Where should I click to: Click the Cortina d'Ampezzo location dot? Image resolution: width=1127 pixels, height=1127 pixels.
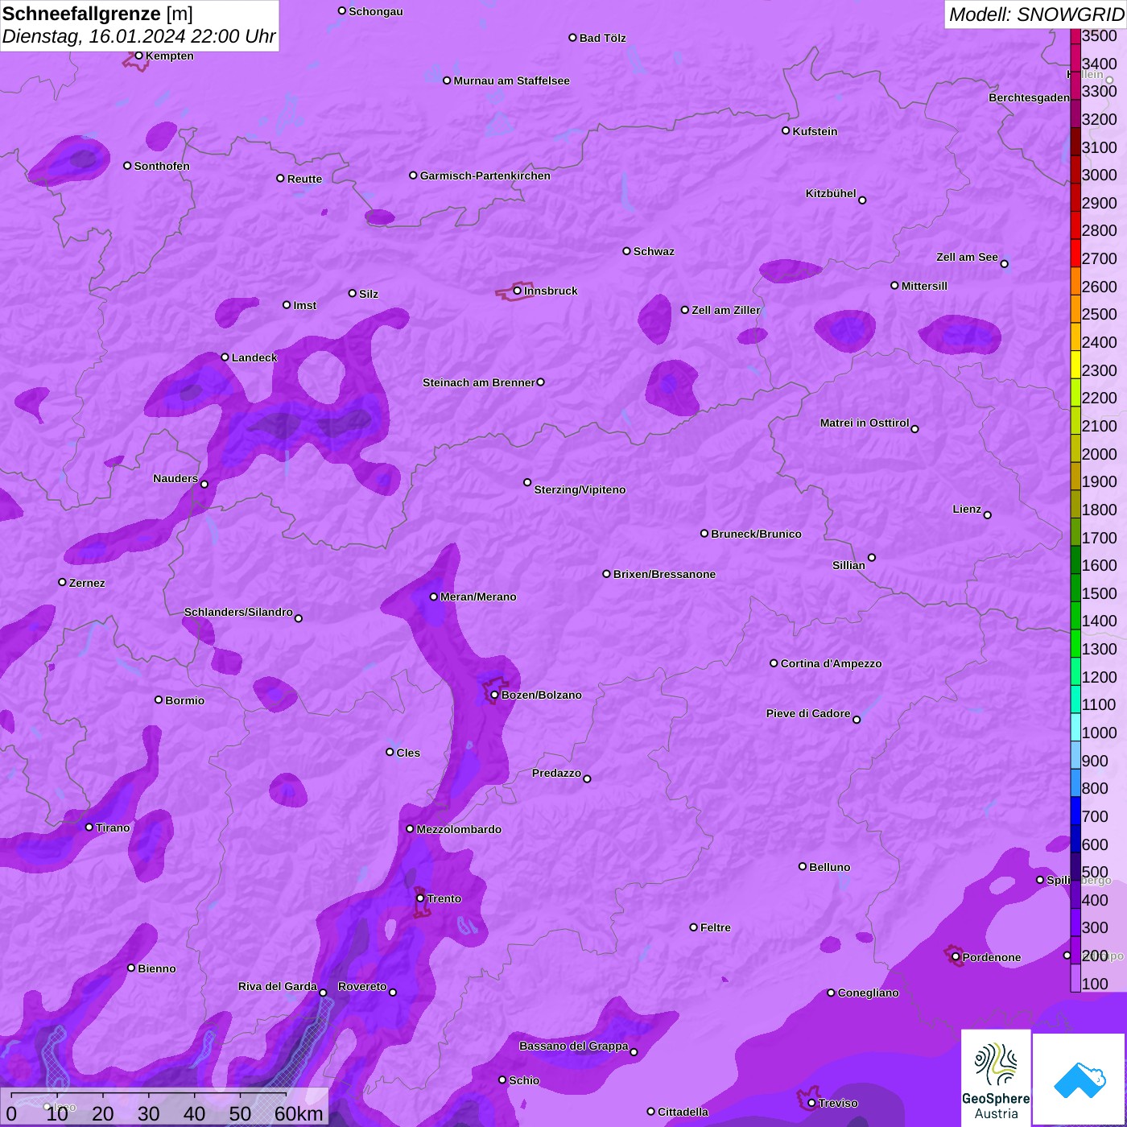774,663
